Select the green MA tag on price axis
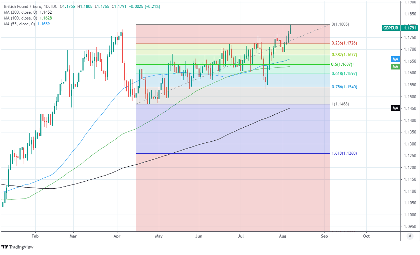Image resolution: width=420 pixels, height=255 pixels. point(395,66)
